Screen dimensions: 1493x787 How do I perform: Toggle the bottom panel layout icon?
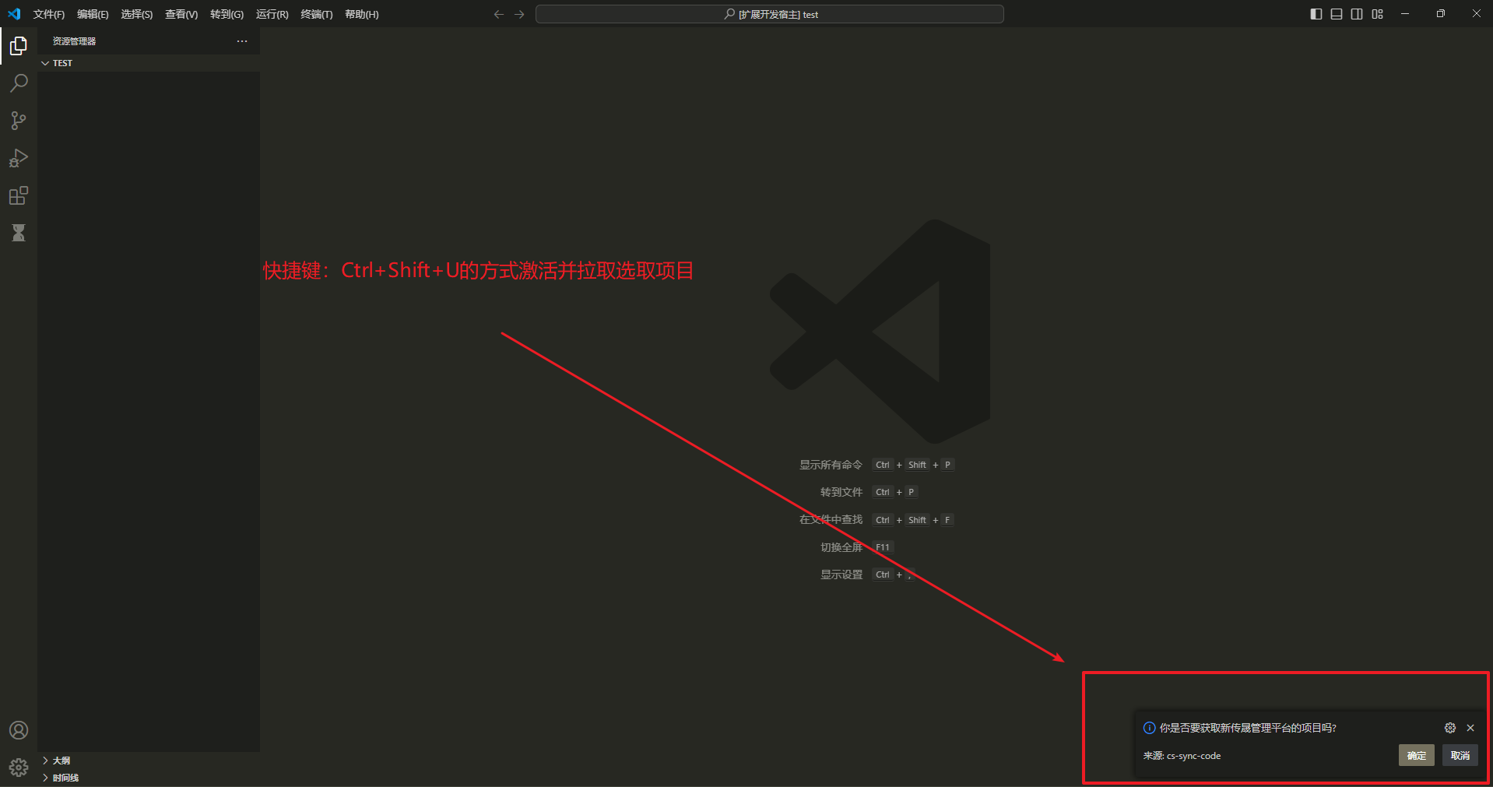pyautogui.click(x=1337, y=14)
